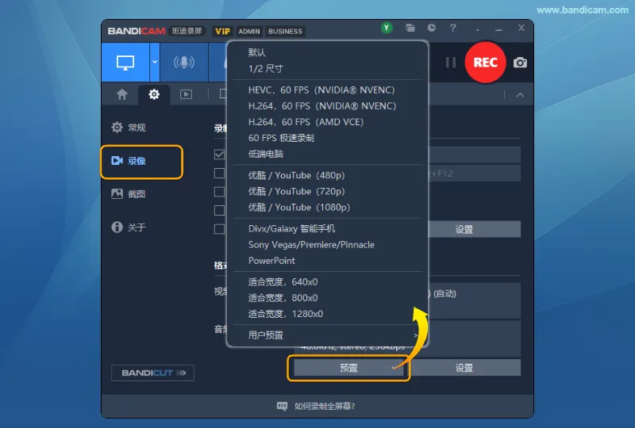
Task: Open 截图 screenshot settings section
Action: pos(129,193)
